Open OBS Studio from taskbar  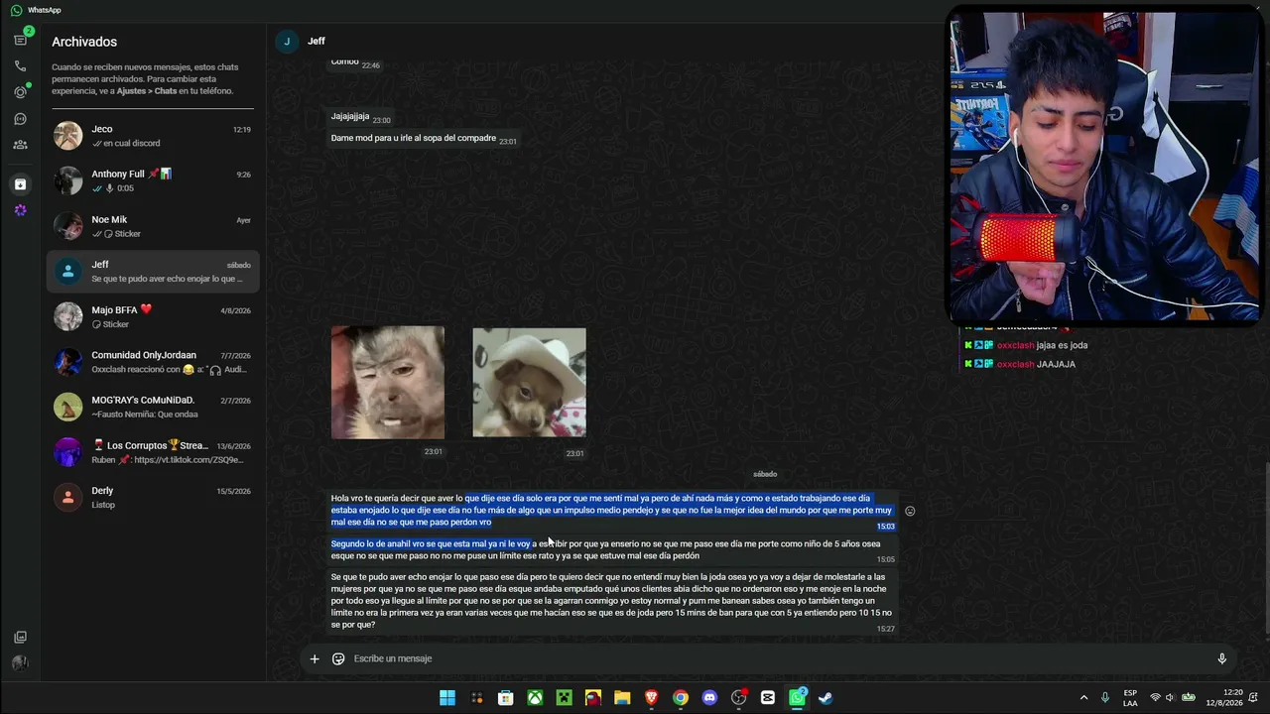738,698
